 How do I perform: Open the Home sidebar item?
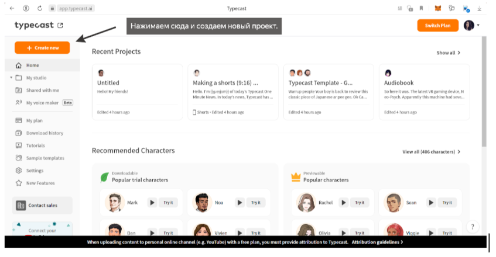click(x=42, y=65)
